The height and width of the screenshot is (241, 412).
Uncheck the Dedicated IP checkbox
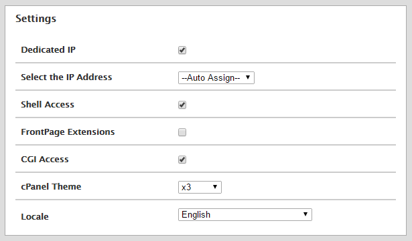[x=182, y=50]
